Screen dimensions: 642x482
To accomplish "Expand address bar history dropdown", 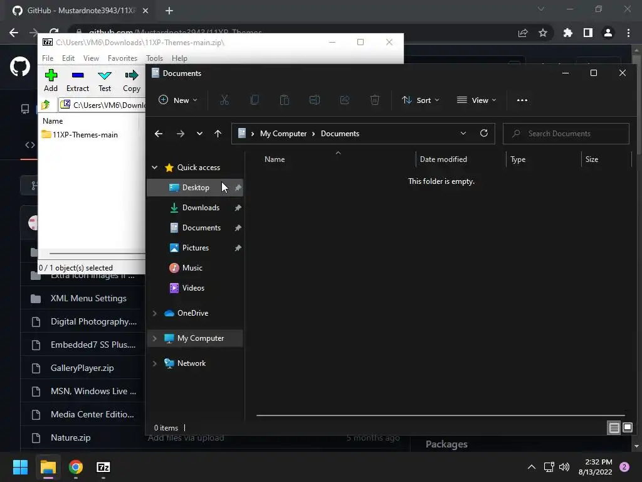I will click(463, 133).
